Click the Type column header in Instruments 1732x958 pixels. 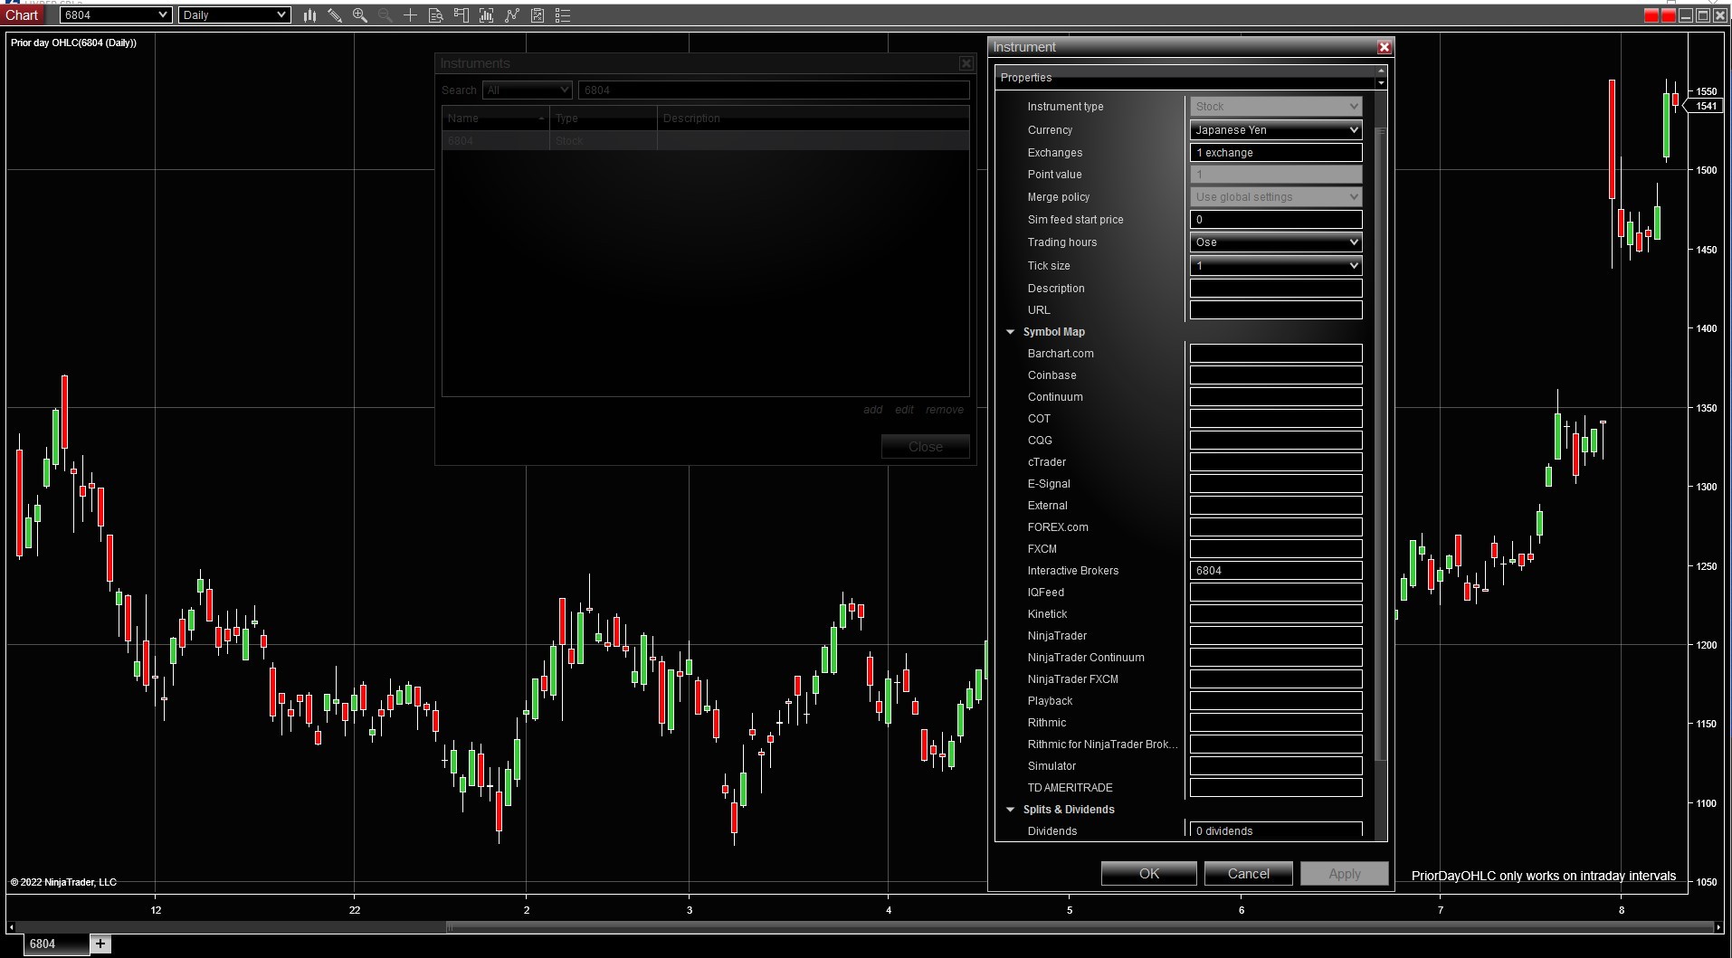(x=603, y=119)
